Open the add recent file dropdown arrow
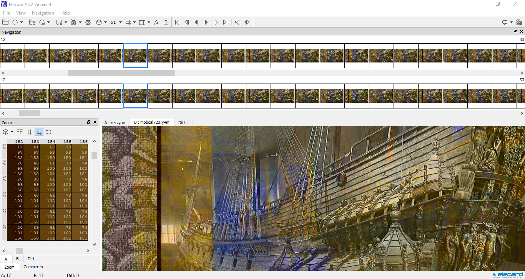Image resolution: width=525 pixels, height=279 pixels. [49, 22]
